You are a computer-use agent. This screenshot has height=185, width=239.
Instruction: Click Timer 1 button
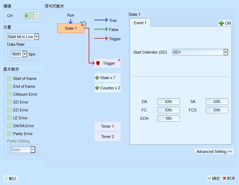[108, 126]
